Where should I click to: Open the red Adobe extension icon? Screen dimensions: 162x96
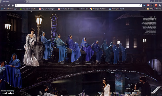[x=156, y=5]
